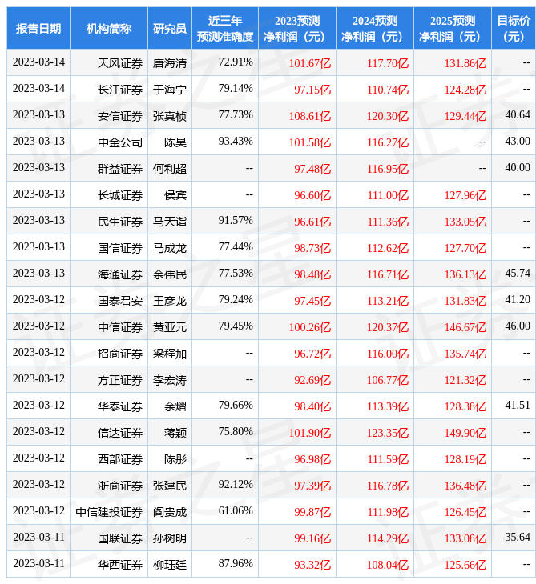Screen dimensions: 536x584
Task: Click researcher name 孙树明
Action: (170, 538)
